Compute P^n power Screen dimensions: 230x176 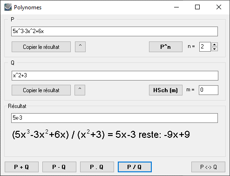[x=166, y=47]
